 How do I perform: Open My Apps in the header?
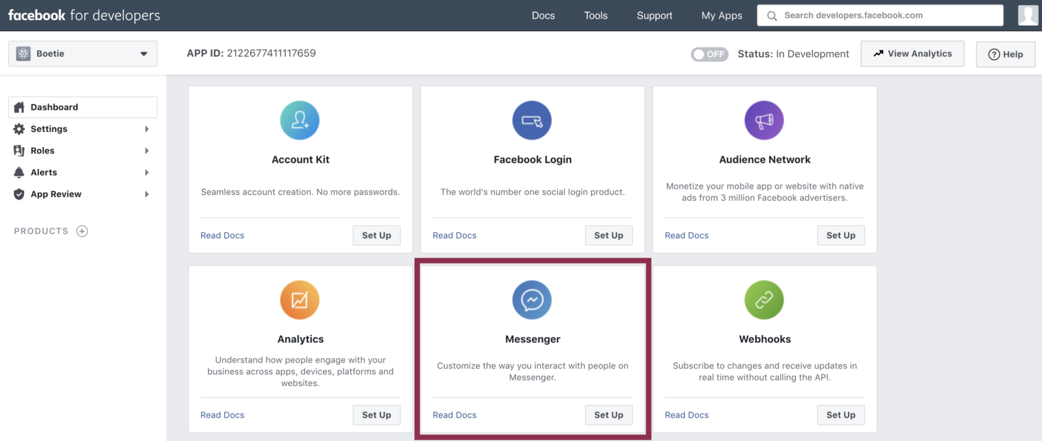coord(722,16)
